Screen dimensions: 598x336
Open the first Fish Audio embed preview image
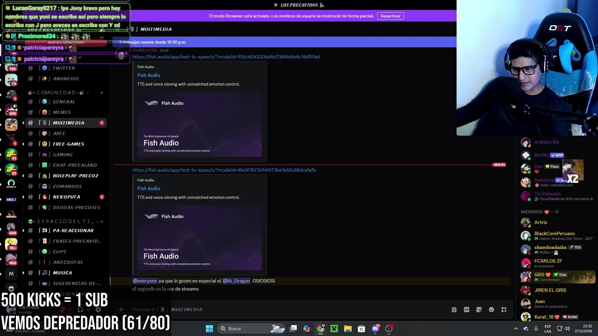199,124
